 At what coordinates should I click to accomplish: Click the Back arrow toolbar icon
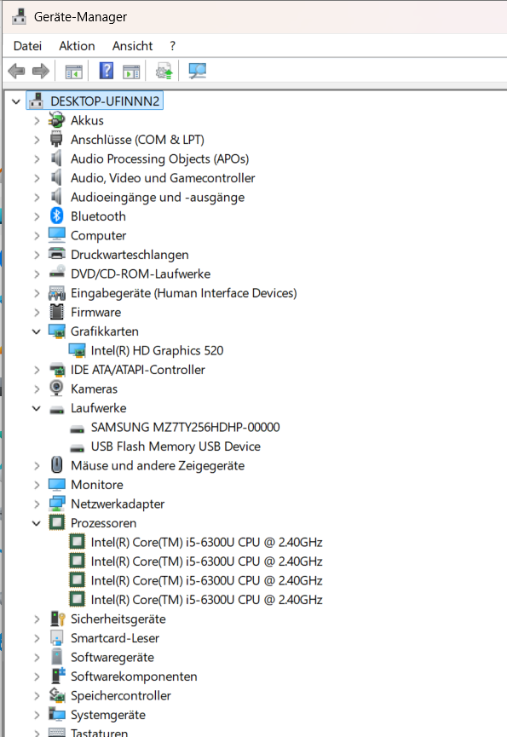pyautogui.click(x=16, y=71)
